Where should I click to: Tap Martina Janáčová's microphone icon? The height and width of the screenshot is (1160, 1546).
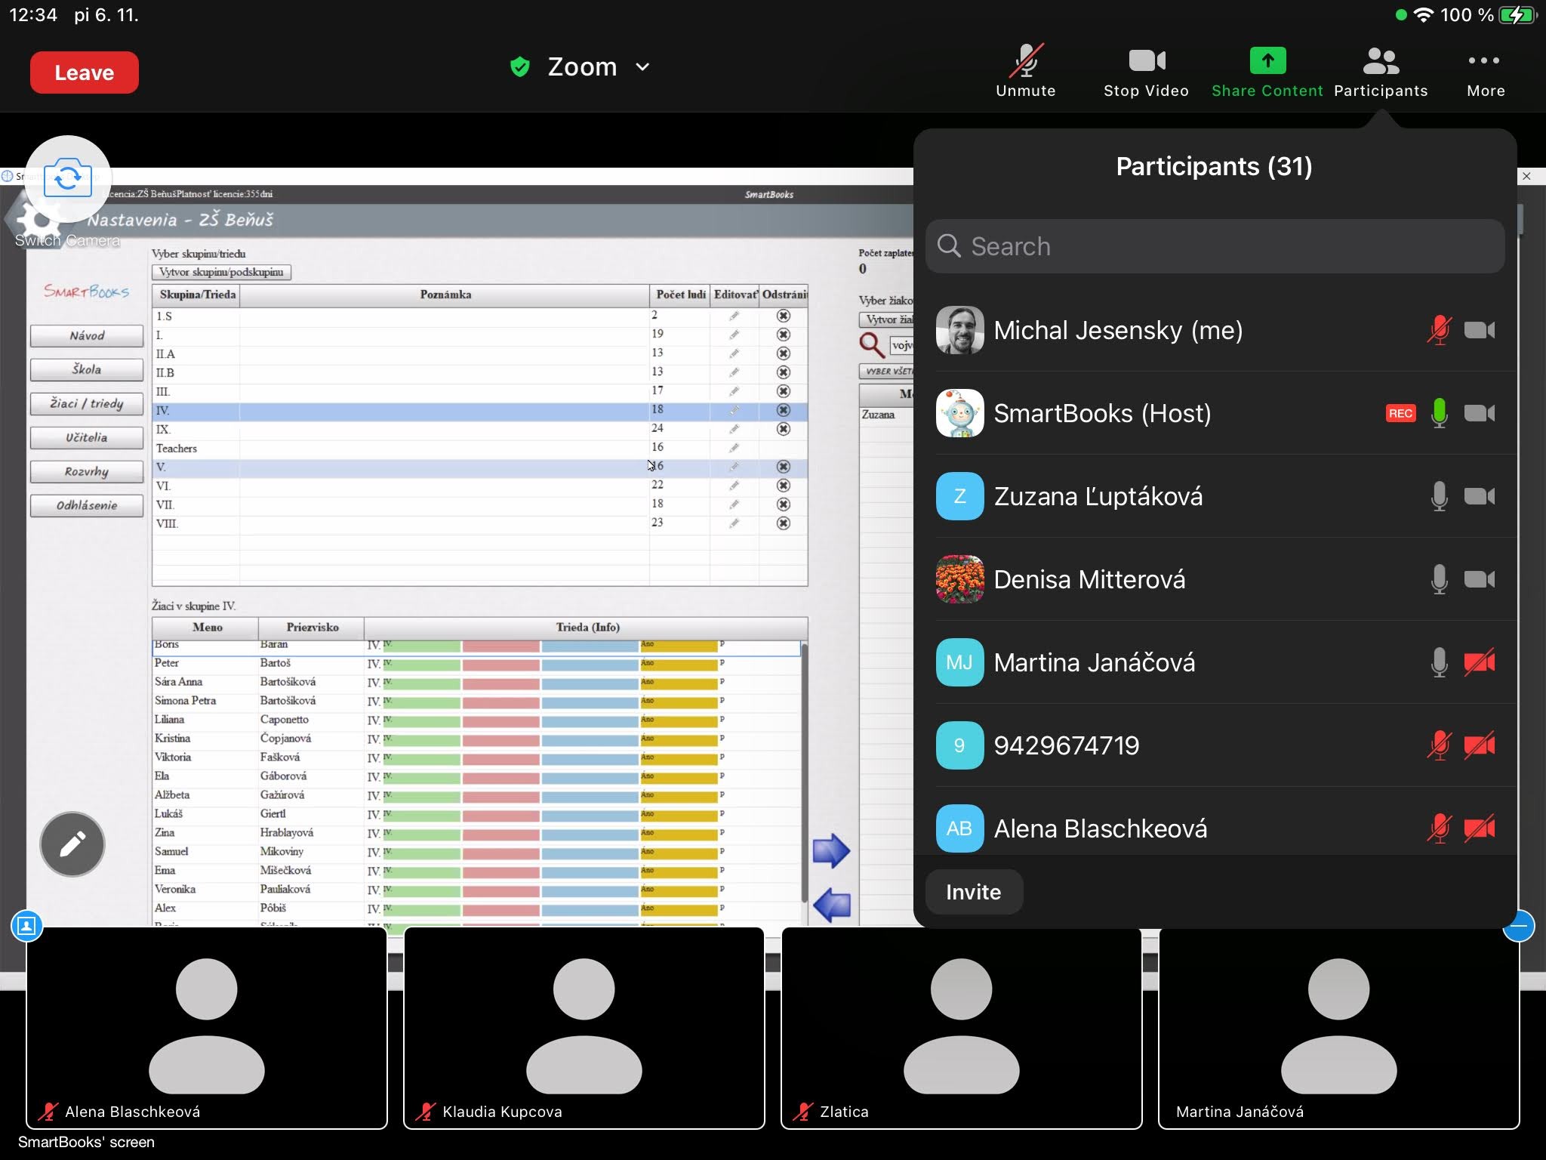coord(1440,662)
